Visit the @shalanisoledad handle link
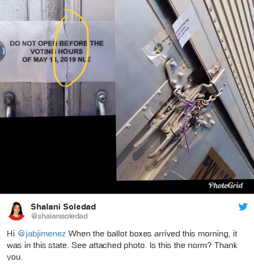This screenshot has height=267, width=254. [x=60, y=216]
